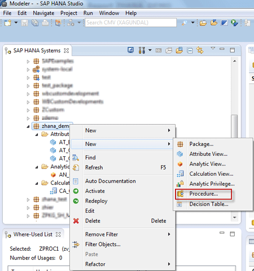Open the File menu
The image size is (254, 271).
pos(7,13)
